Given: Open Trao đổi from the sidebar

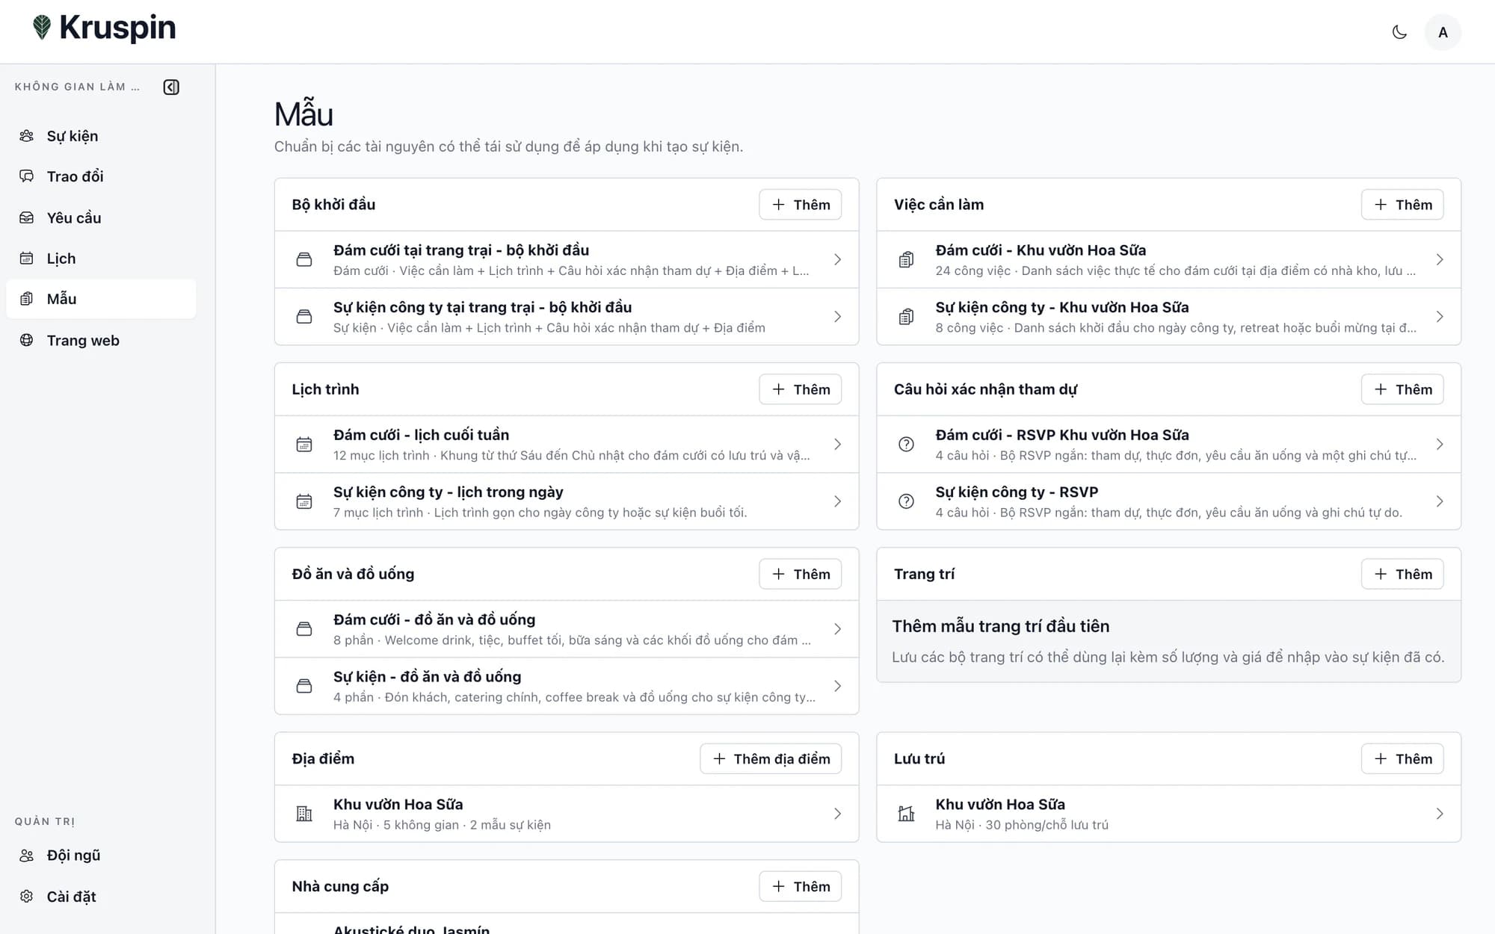Looking at the screenshot, I should tap(101, 176).
